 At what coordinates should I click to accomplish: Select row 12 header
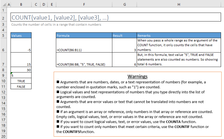3,92
